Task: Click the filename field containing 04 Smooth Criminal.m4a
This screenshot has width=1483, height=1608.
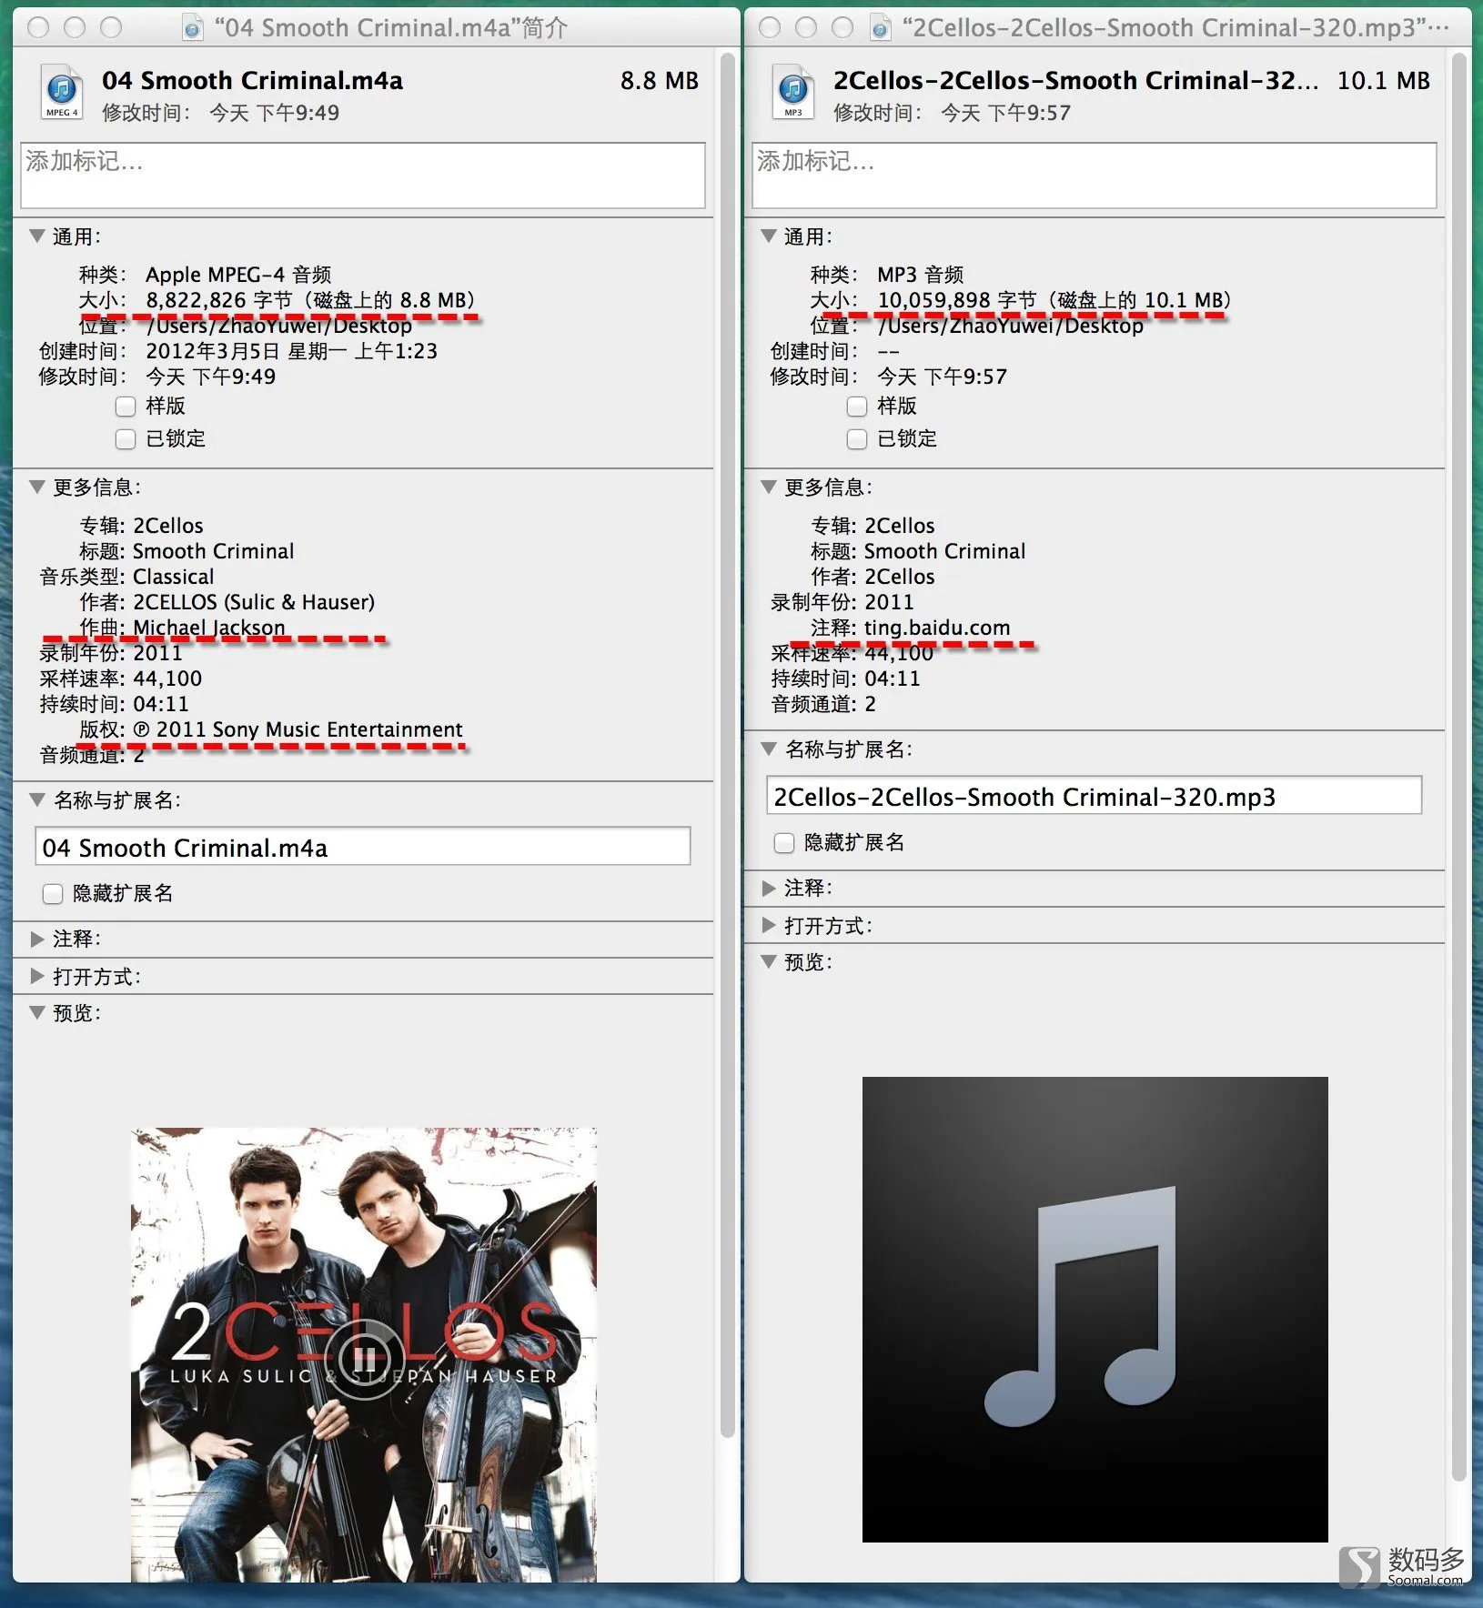Action: 362,847
